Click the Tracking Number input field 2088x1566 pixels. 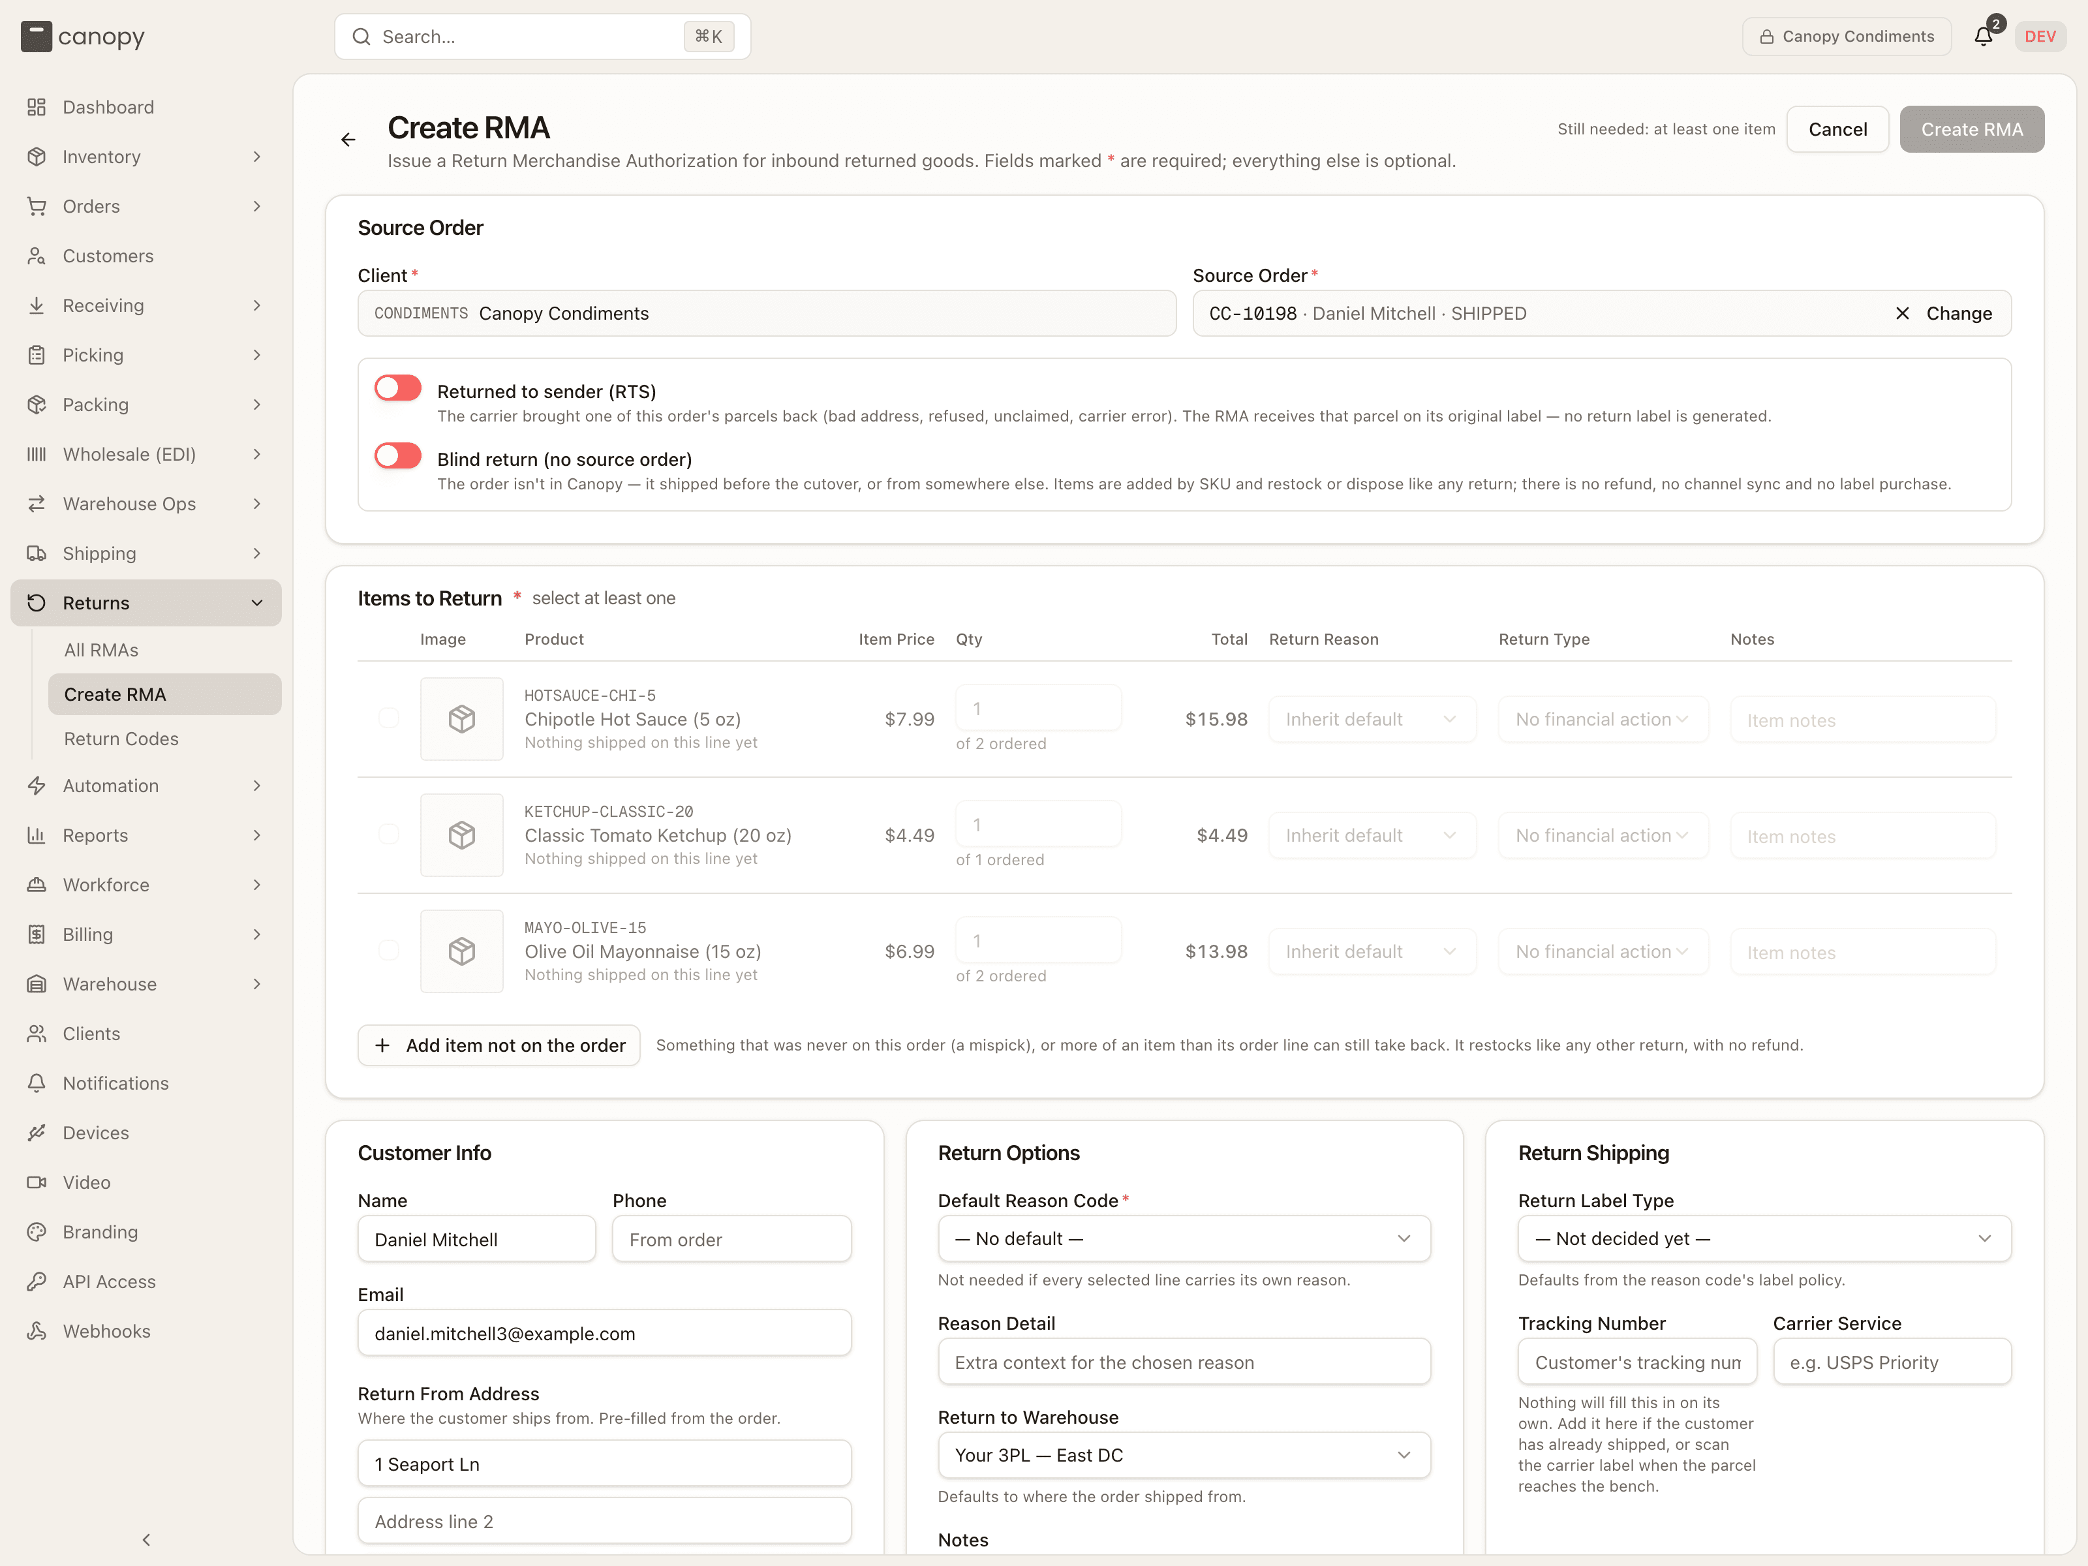click(x=1636, y=1362)
